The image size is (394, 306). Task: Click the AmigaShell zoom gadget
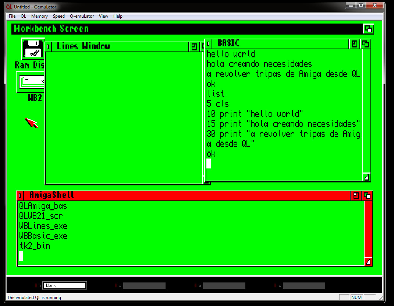pyautogui.click(x=356, y=196)
